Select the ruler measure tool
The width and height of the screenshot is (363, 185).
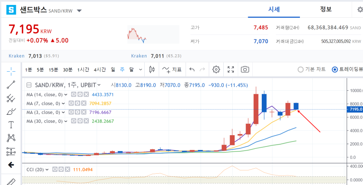(x=10, y=181)
